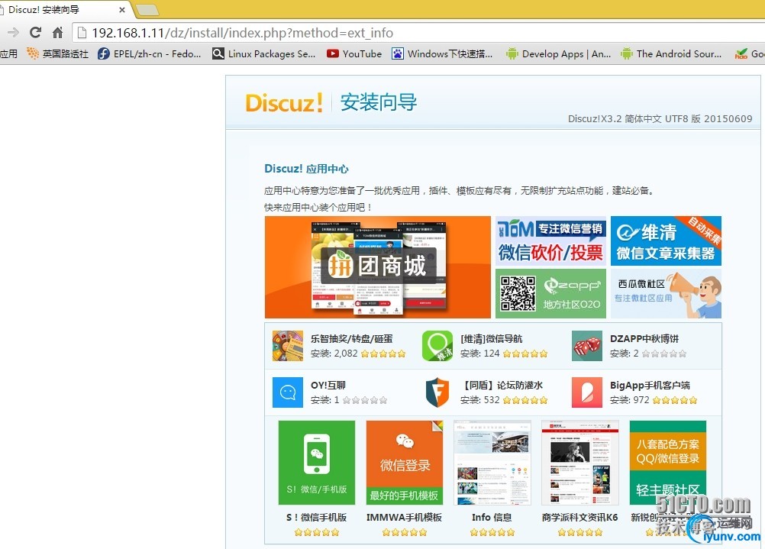Open the 拼团商城 large banner
Image resolution: width=765 pixels, height=549 pixels.
pyautogui.click(x=378, y=267)
